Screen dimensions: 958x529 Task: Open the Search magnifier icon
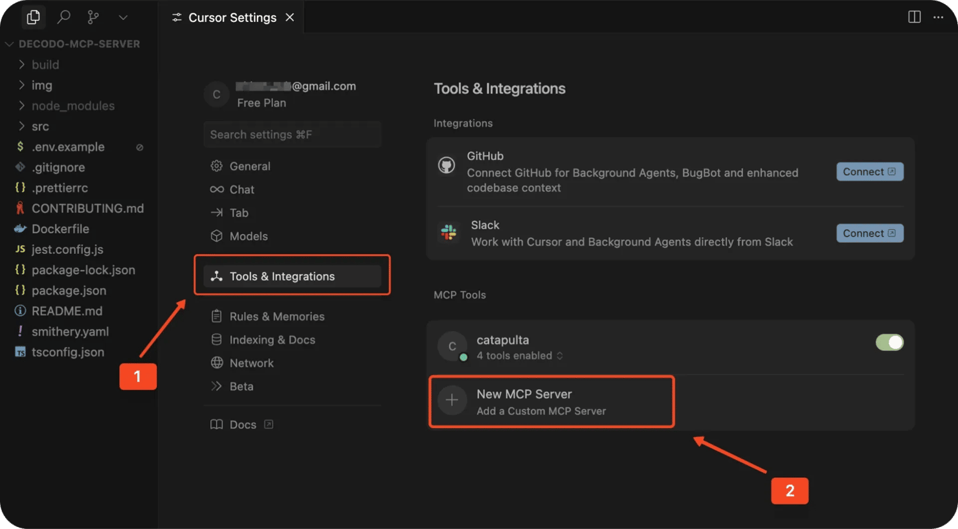pyautogui.click(x=63, y=17)
